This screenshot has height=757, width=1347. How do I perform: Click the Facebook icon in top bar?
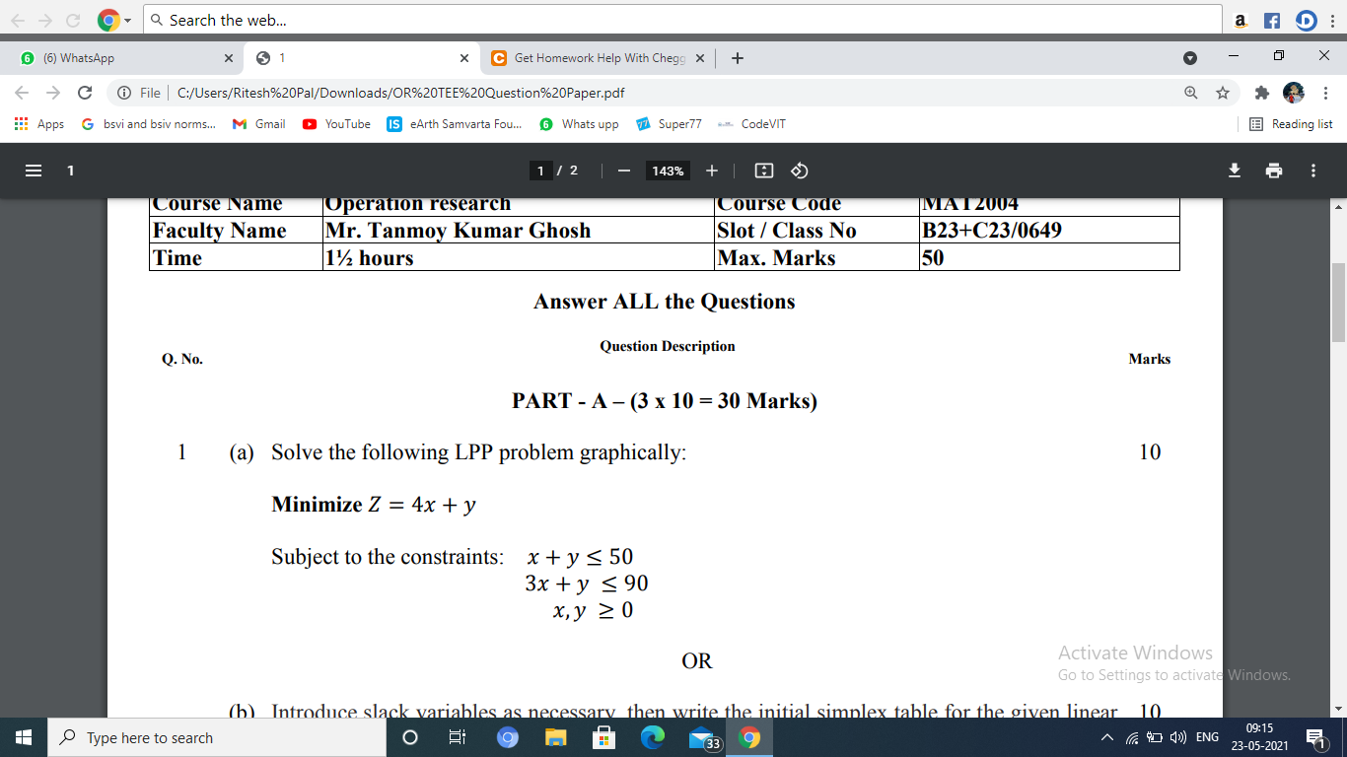tap(1272, 20)
